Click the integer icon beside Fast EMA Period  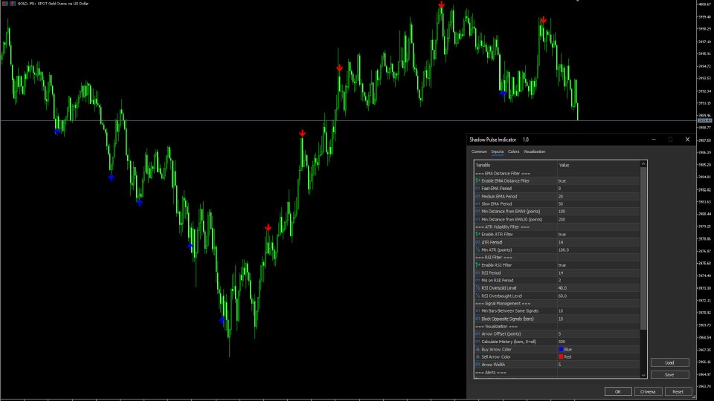(x=477, y=188)
